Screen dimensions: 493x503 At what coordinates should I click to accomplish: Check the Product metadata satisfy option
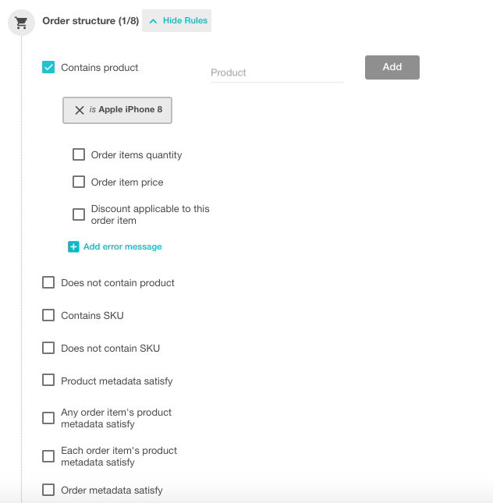pyautogui.click(x=48, y=381)
